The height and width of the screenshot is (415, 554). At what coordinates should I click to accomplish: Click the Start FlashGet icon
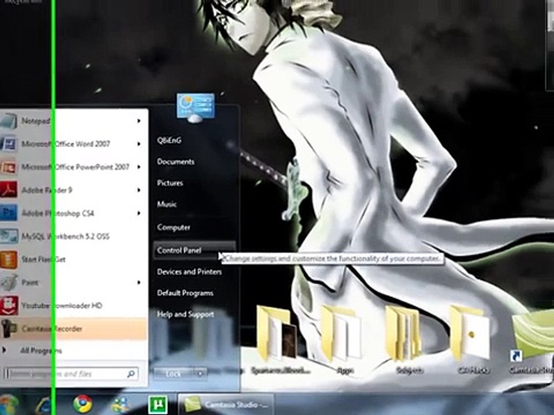tap(8, 259)
